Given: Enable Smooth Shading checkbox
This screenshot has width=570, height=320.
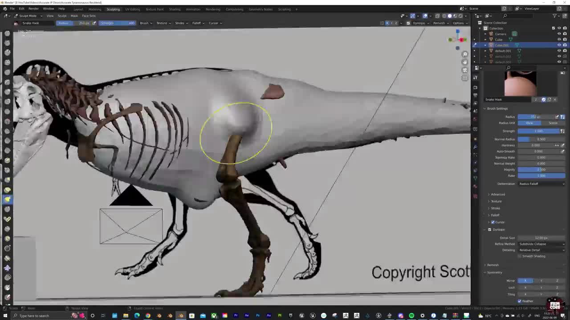Looking at the screenshot, I should point(520,256).
